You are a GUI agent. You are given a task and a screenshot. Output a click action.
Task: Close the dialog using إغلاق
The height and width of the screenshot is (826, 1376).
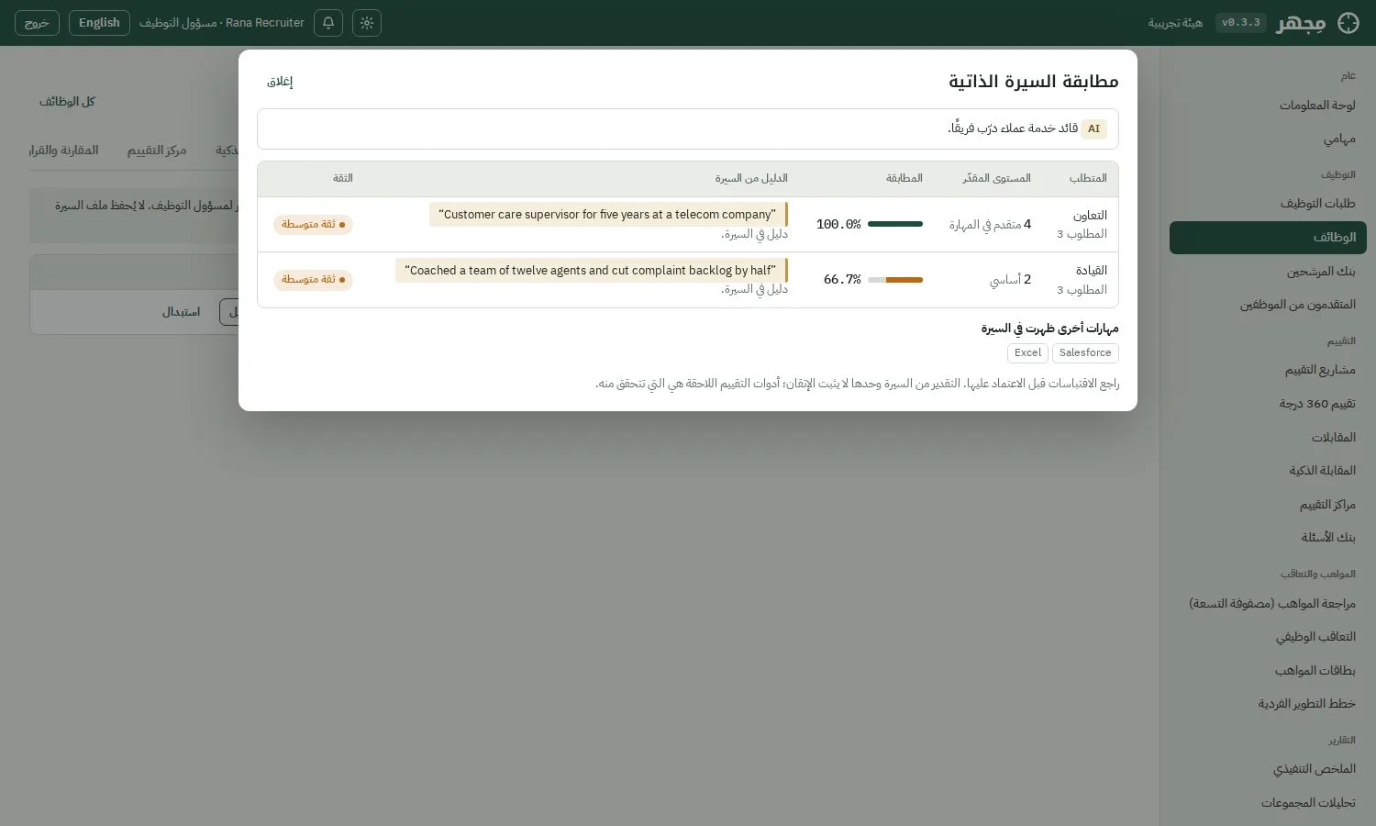[280, 82]
